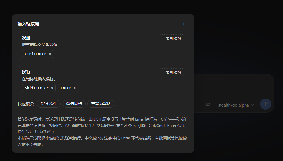
Task: Click the paragraph starting 本插件只分配
Action: (102, 141)
